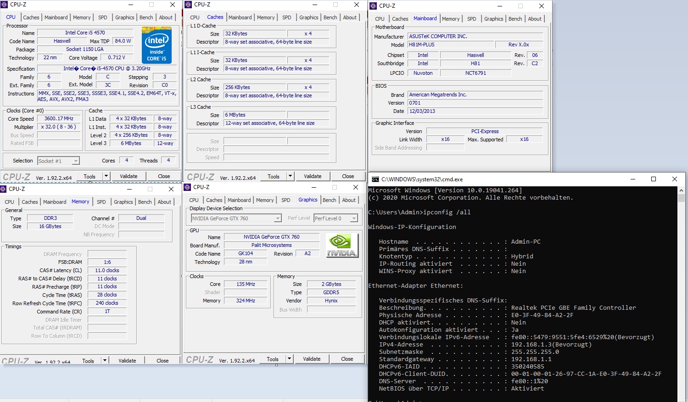
Task: Click Close button in the Caches window
Action: (x=348, y=176)
